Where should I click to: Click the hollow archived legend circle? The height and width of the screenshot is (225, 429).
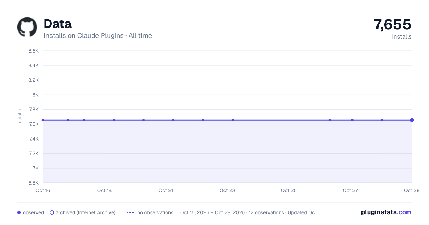[52, 212]
